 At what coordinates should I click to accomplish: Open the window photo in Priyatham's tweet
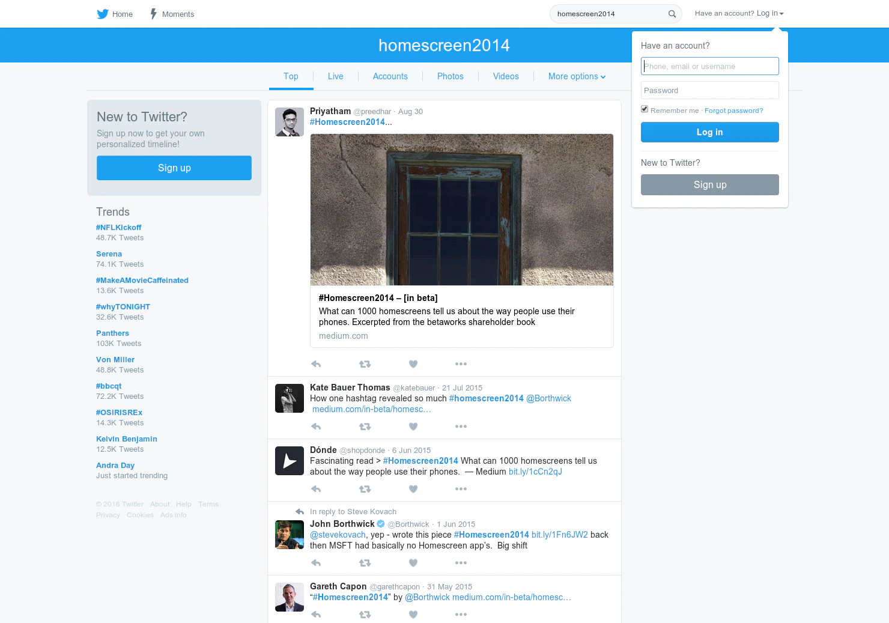tap(462, 210)
